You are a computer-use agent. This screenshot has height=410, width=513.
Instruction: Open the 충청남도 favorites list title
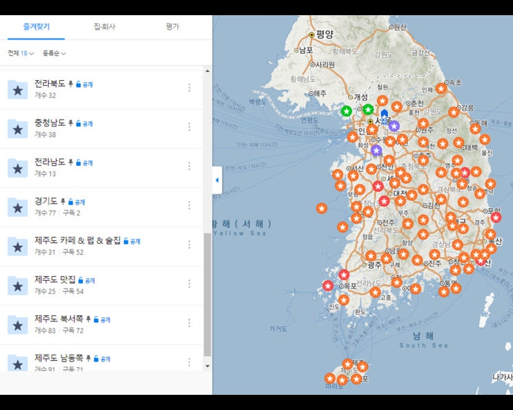click(50, 123)
